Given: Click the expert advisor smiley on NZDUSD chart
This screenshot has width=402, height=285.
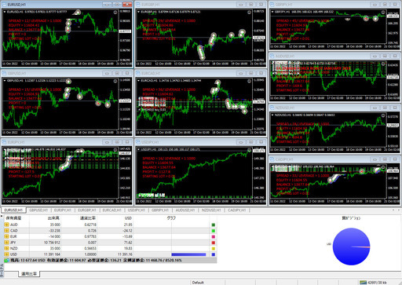Looking at the screenshot, I should click(x=383, y=115).
